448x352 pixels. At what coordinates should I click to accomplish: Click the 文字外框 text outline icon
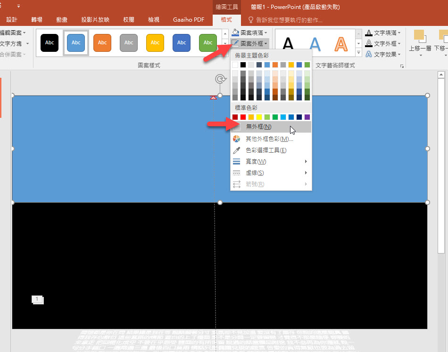(x=369, y=43)
